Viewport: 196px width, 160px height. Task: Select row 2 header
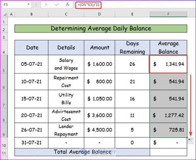(x=4, y=29)
